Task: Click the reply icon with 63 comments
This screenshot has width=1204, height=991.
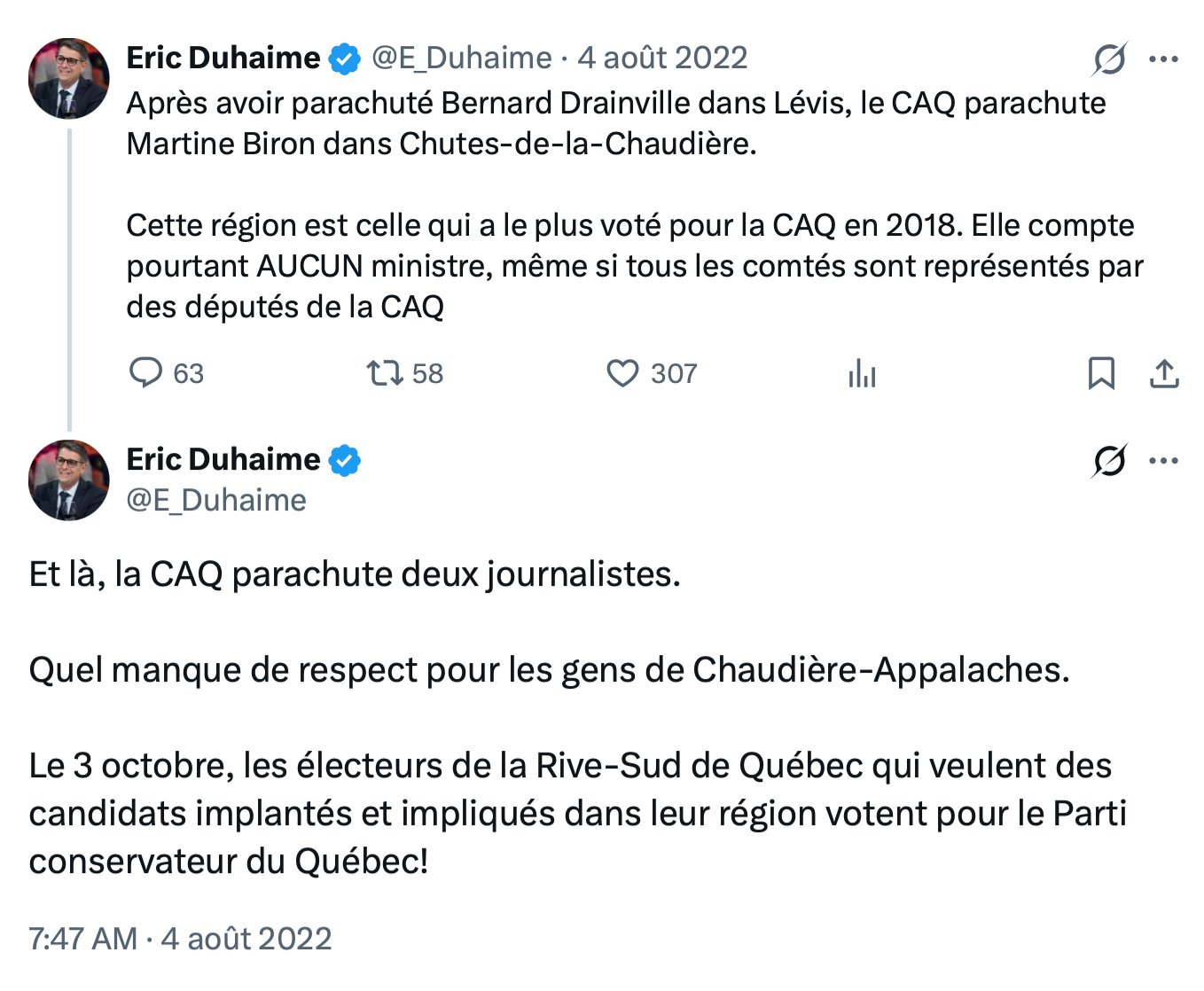Action: [x=146, y=373]
